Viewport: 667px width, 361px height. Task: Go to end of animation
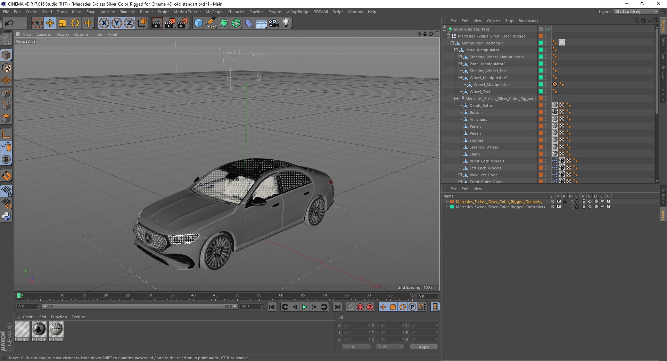click(x=337, y=307)
